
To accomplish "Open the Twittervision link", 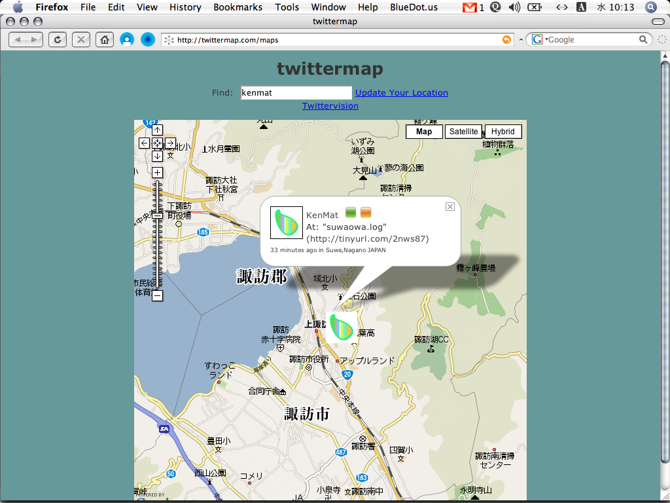I will click(x=330, y=105).
